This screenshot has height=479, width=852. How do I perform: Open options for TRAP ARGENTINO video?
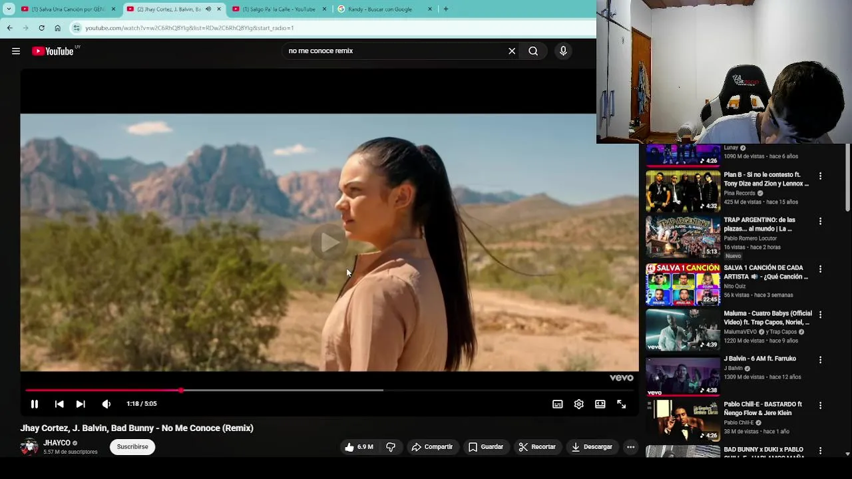pyautogui.click(x=820, y=222)
